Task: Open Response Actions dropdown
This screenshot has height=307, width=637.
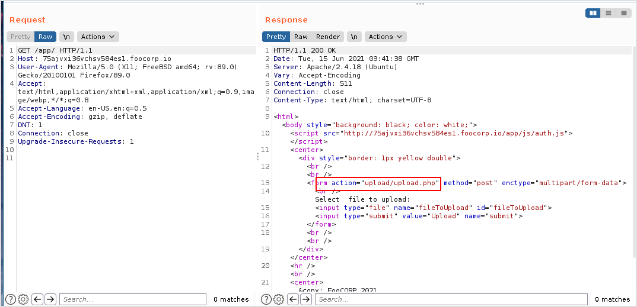Action: point(386,37)
